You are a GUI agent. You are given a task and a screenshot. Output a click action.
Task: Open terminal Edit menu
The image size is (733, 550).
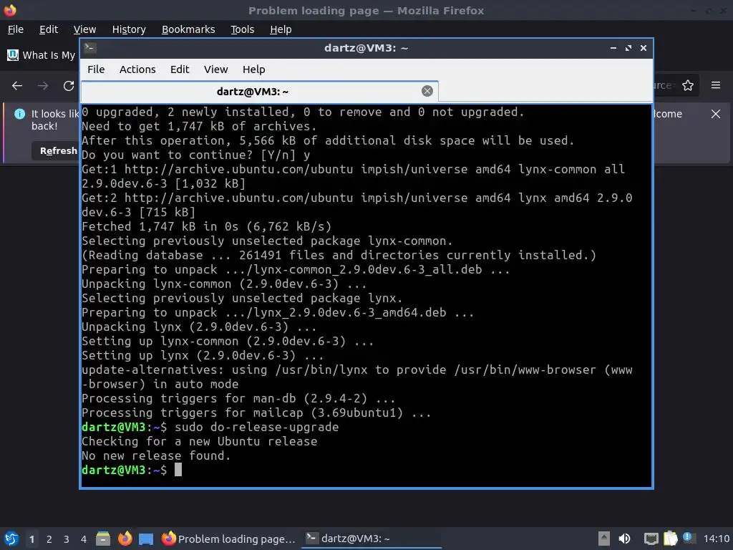point(180,69)
